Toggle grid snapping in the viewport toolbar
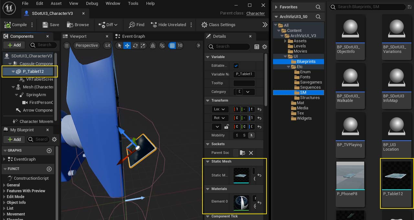Screen dimensions: 414x220 pos(172,45)
